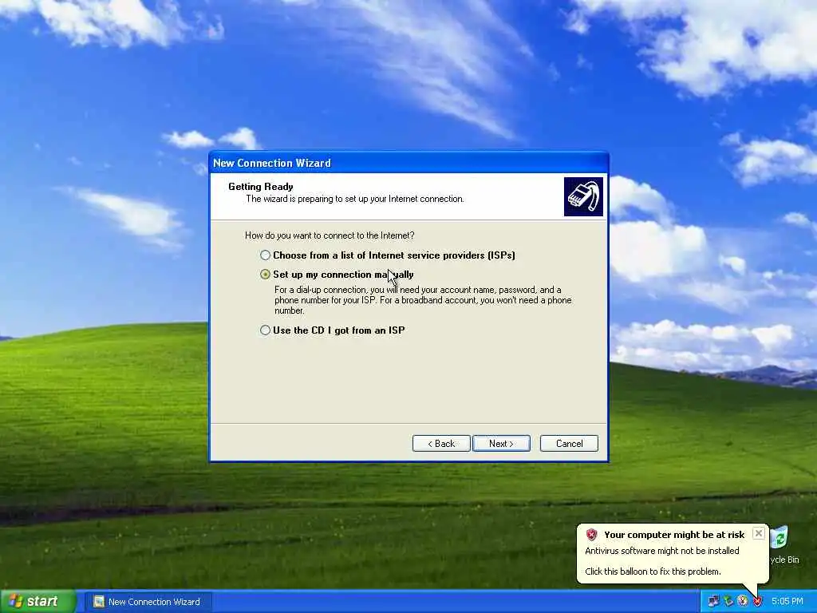817x613 pixels.
Task: Click 'How do you want to connect' question text
Action: click(x=330, y=235)
